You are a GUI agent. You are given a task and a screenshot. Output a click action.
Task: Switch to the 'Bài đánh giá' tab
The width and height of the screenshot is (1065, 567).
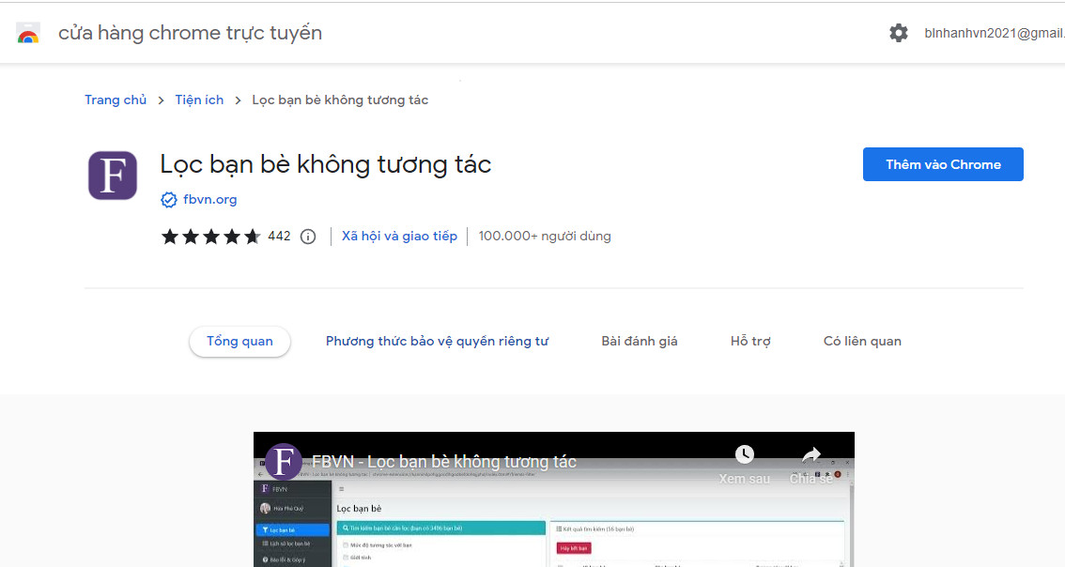(640, 341)
